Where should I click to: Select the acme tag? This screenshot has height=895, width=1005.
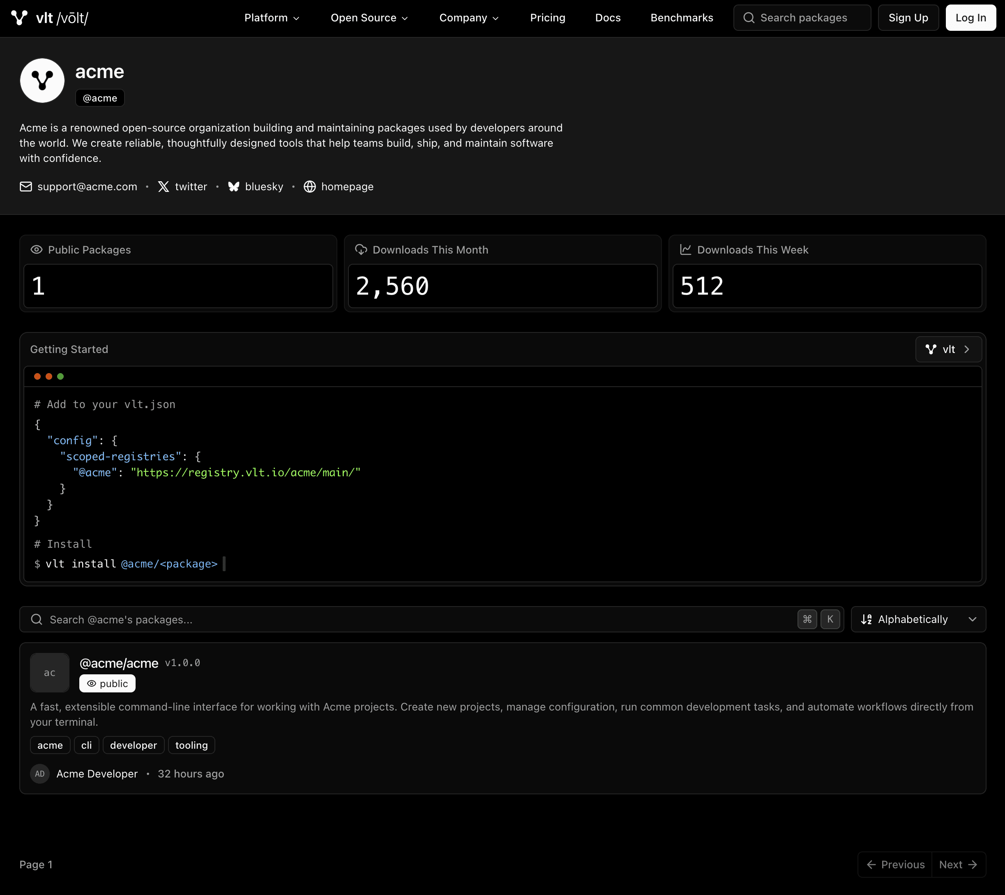click(50, 745)
